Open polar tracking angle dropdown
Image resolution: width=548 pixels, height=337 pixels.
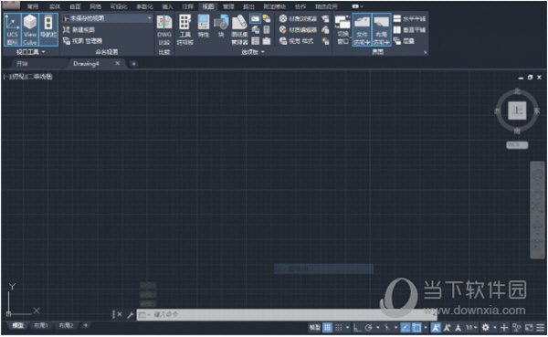(x=377, y=328)
